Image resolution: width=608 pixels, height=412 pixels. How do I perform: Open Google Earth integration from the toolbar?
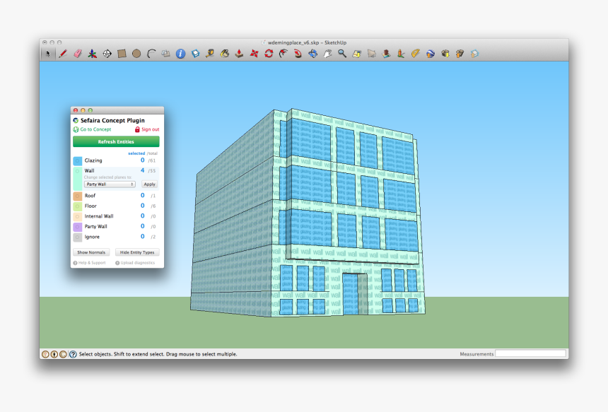[430, 53]
